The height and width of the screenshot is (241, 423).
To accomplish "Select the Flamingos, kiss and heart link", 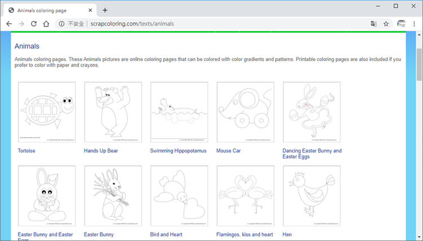I will pyautogui.click(x=244, y=235).
